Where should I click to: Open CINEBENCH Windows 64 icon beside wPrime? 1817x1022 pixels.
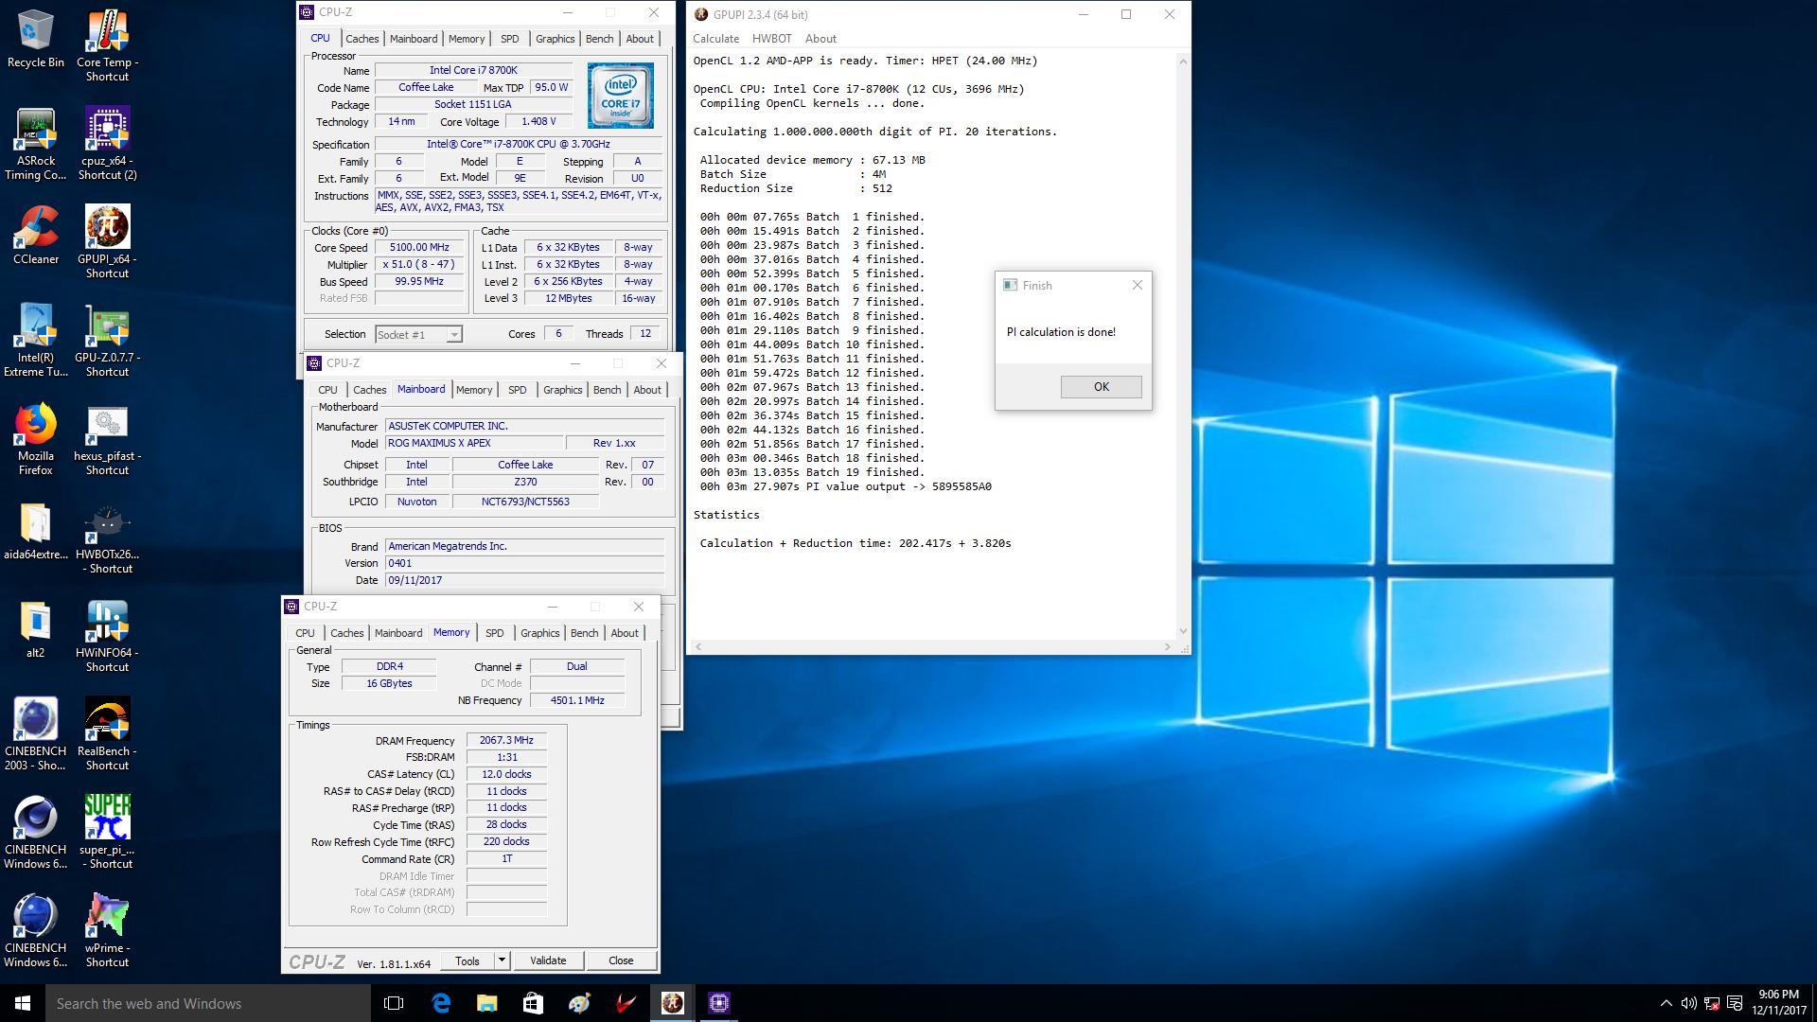point(36,931)
